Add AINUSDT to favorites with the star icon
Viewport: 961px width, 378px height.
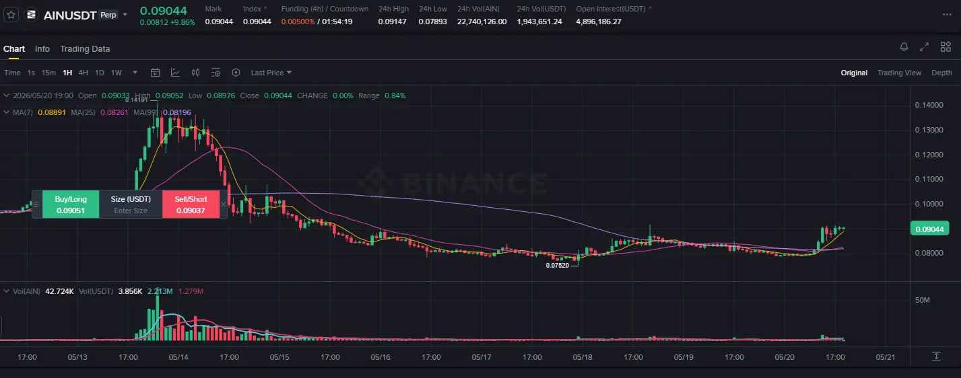tap(11, 15)
